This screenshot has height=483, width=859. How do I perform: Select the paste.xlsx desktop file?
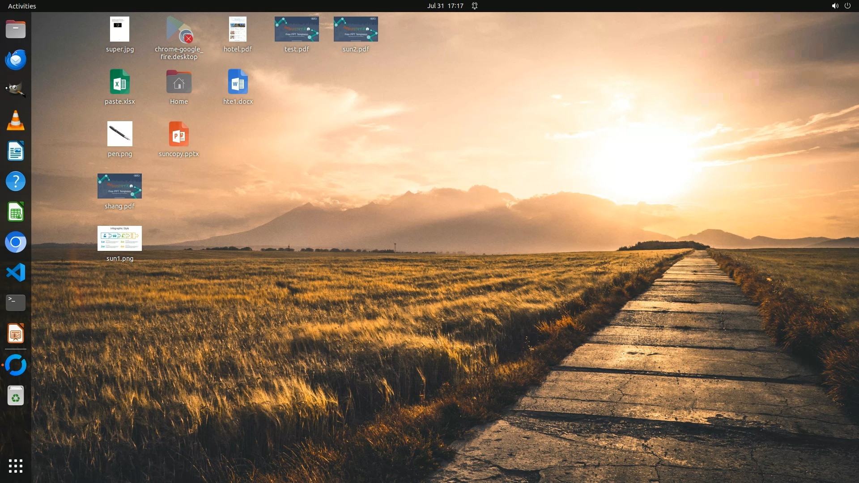119,82
